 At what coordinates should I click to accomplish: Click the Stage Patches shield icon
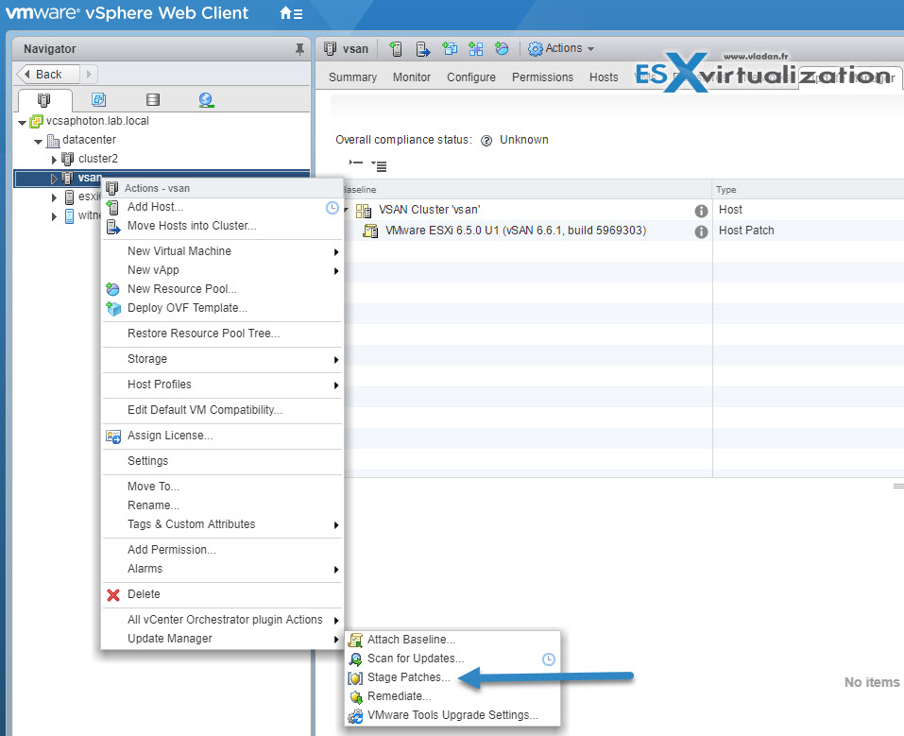click(356, 677)
